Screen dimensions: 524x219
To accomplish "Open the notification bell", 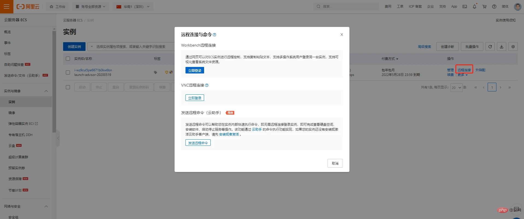I will point(475,7).
